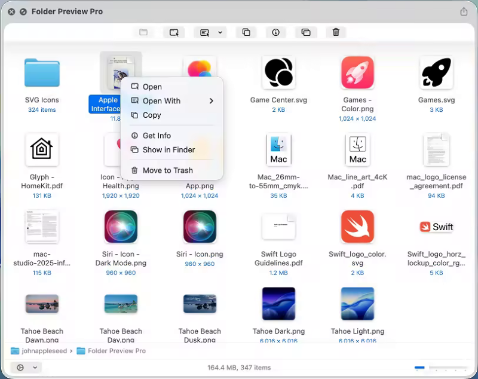Image resolution: width=478 pixels, height=379 pixels.
Task: Click the Share icon in title bar
Action: pyautogui.click(x=464, y=11)
